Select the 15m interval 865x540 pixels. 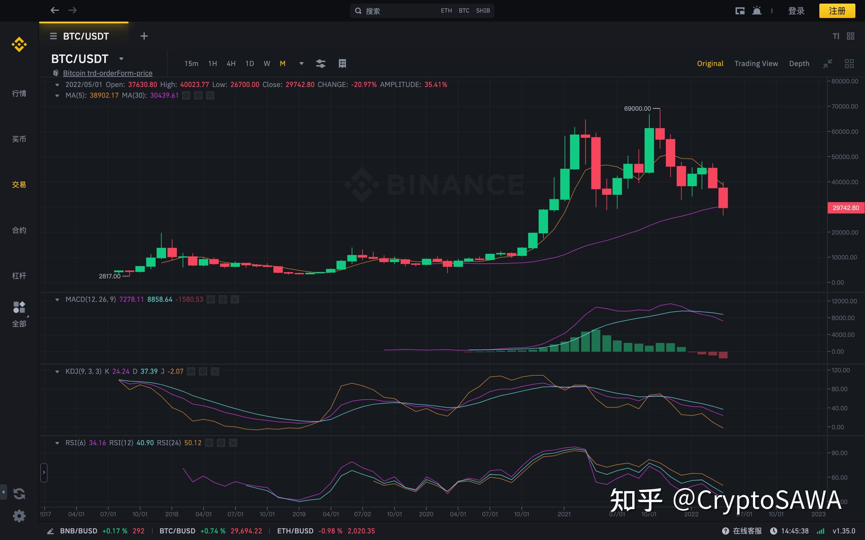(191, 64)
